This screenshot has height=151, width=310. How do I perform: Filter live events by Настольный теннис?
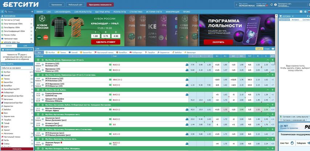click(104, 53)
